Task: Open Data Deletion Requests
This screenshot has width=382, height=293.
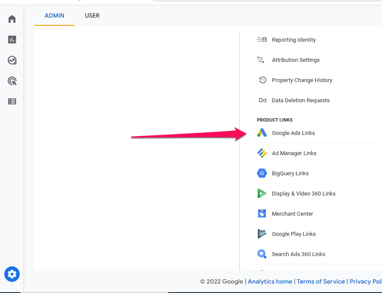Action: (x=301, y=101)
